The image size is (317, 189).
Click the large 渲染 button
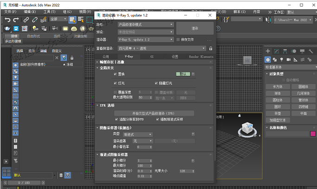click(194, 28)
